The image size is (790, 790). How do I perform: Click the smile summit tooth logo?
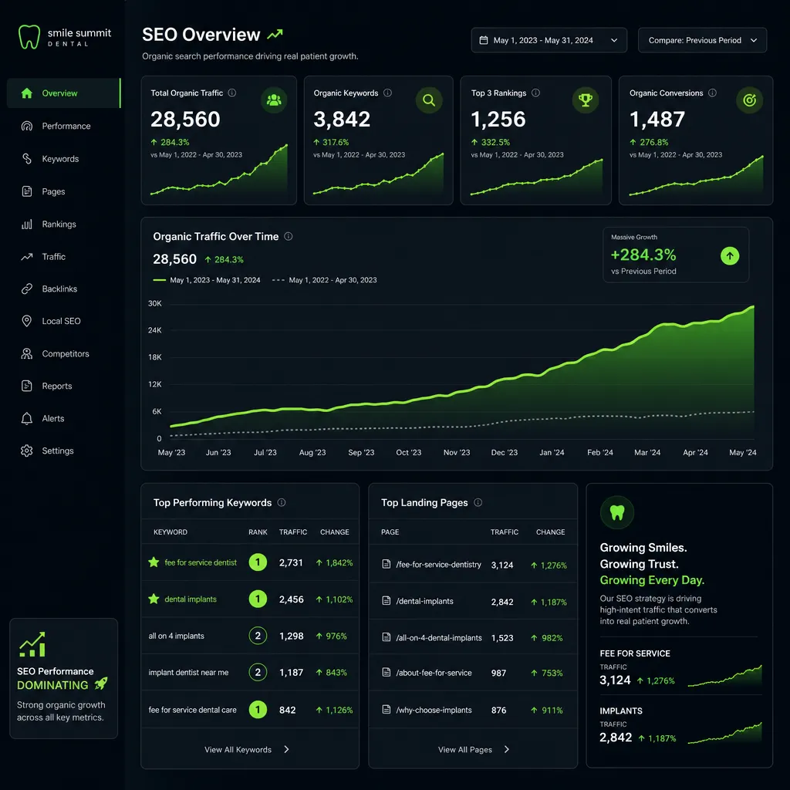pos(29,37)
